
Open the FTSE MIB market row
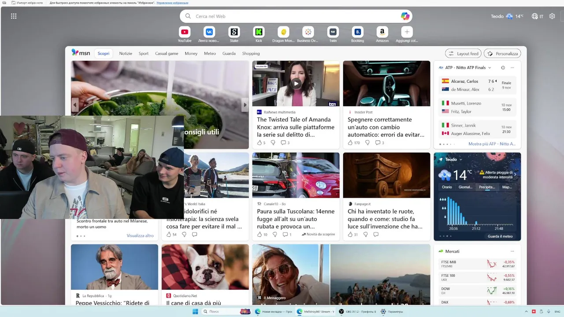click(x=477, y=264)
